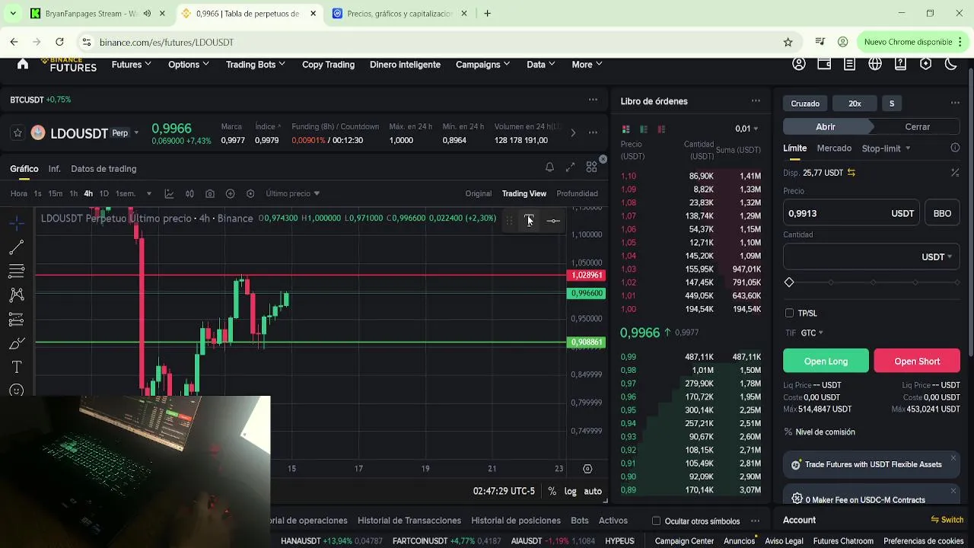The height and width of the screenshot is (548, 974).
Task: Open the GTC time-in-force dropdown
Action: 812,333
